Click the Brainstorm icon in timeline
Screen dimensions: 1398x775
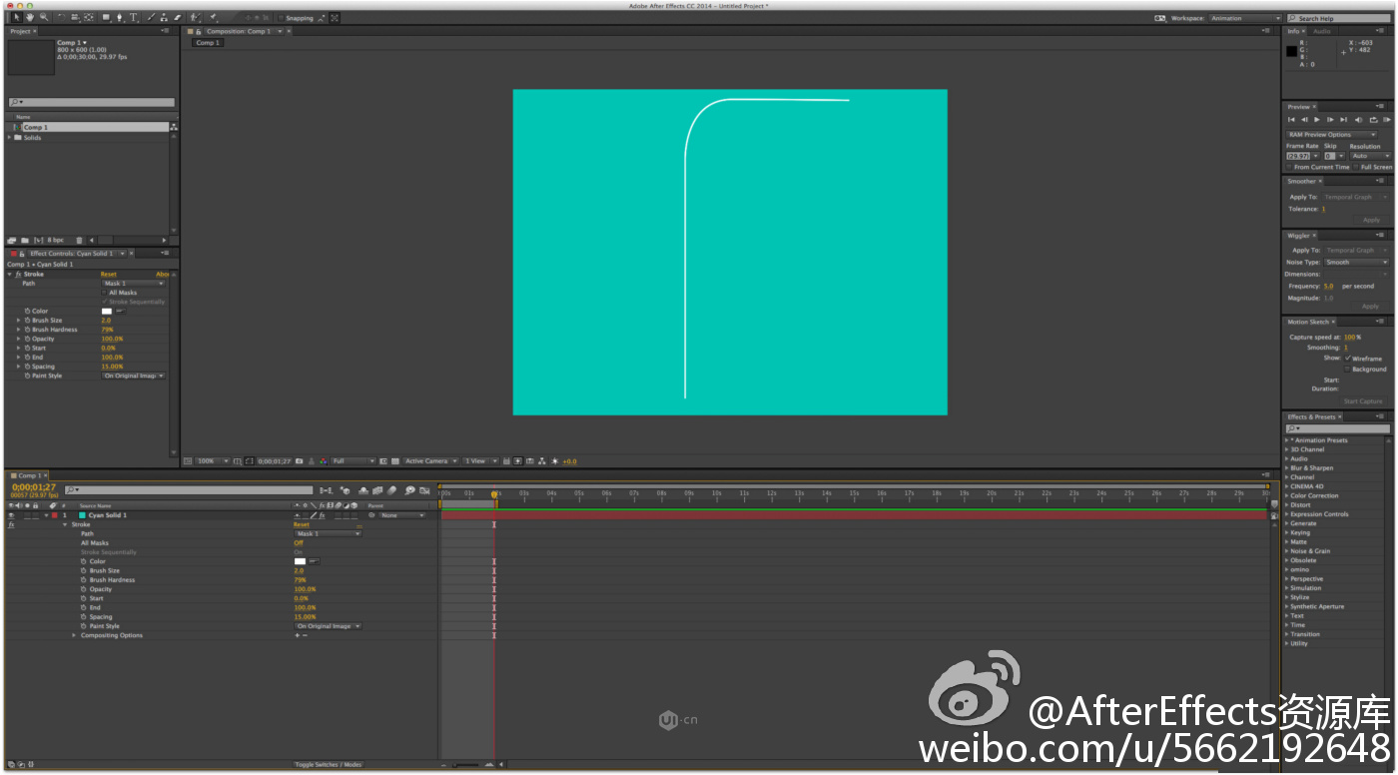coord(410,490)
